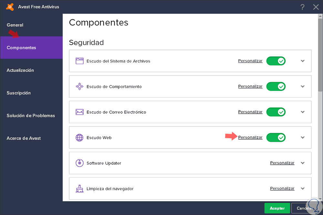Expand the Software Updater options chevron
This screenshot has width=323, height=215.
tap(303, 163)
